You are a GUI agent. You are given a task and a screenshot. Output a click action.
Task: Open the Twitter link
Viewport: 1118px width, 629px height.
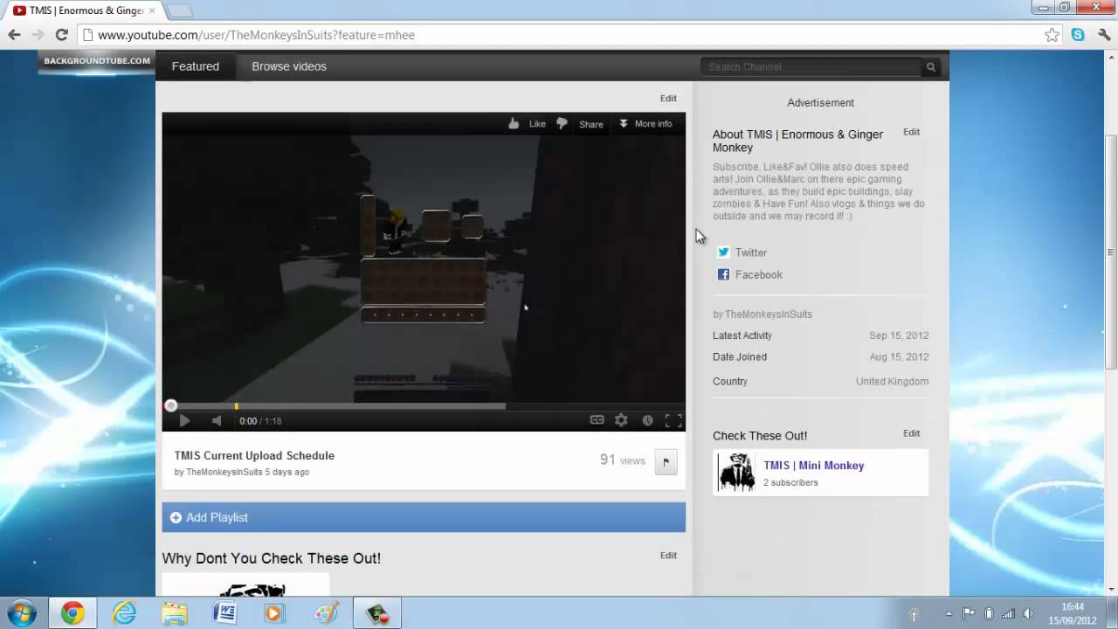(751, 252)
